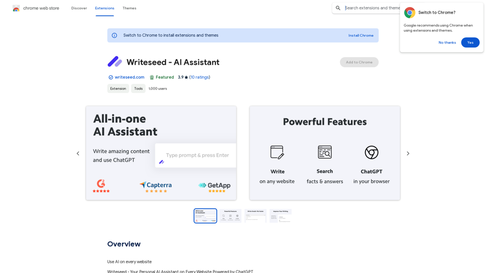The width and height of the screenshot is (486, 273).
Task: Select the Extensions tab
Action: 105,8
